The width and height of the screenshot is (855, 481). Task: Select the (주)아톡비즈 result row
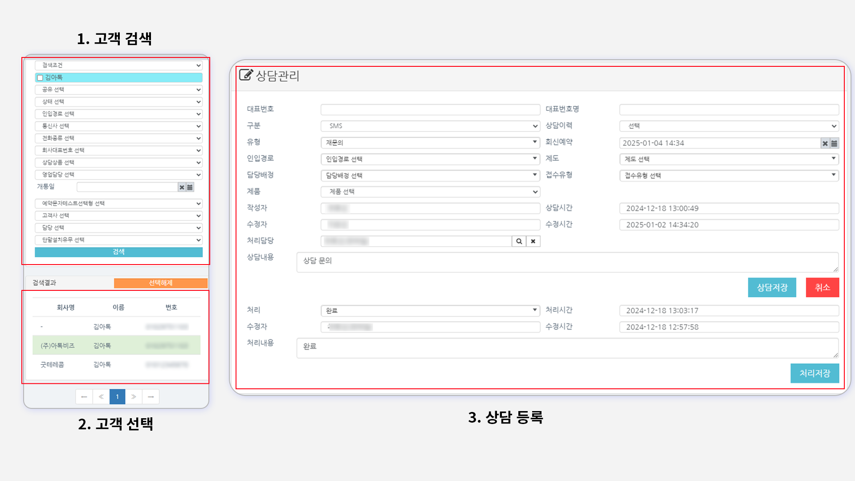click(x=116, y=346)
